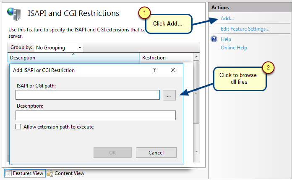Open the browse ellipsis button for dll files
The height and width of the screenshot is (180, 292).
tap(169, 95)
